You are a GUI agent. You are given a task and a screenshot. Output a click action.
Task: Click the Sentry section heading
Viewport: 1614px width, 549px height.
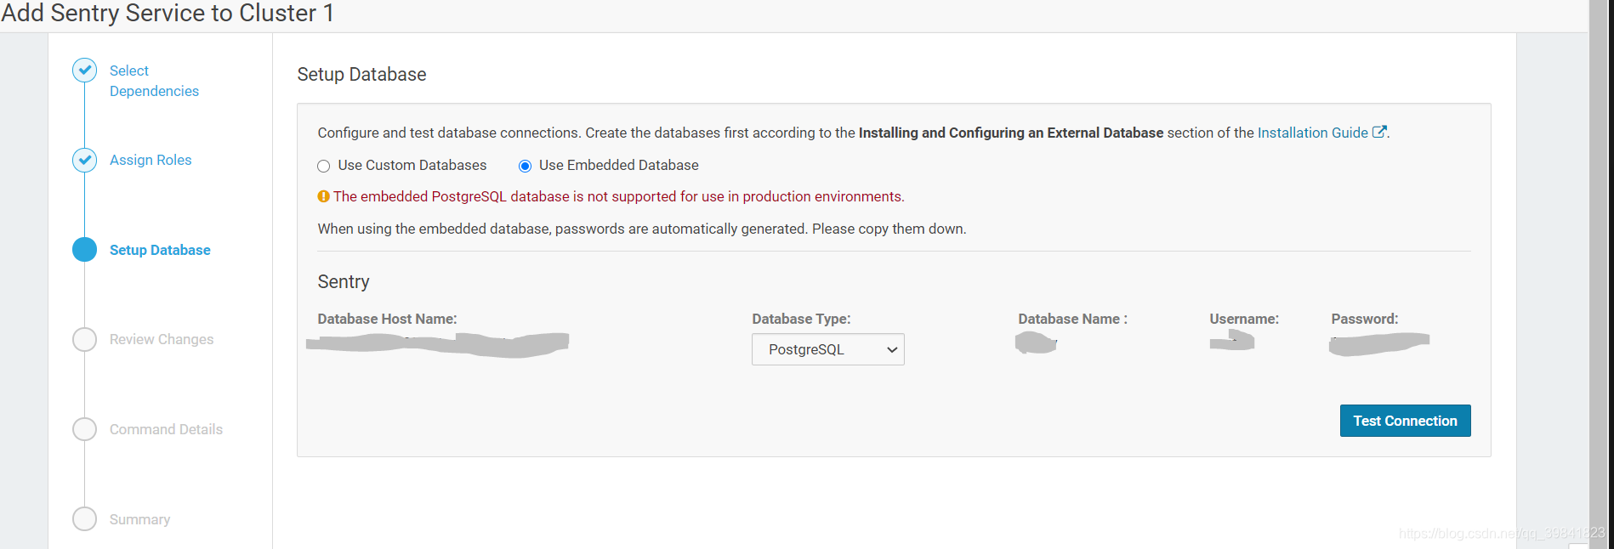[344, 281]
